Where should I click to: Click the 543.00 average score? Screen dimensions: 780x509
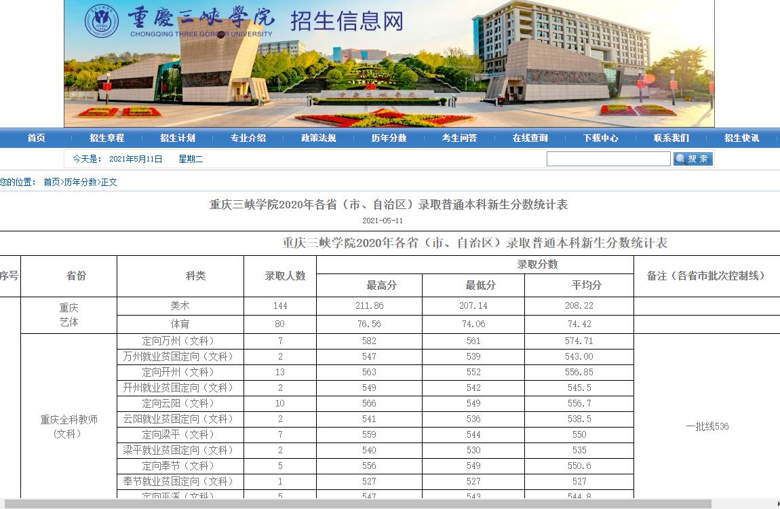[579, 356]
